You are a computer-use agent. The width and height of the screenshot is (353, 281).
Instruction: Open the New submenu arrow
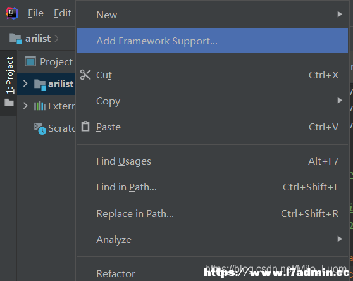(x=340, y=15)
